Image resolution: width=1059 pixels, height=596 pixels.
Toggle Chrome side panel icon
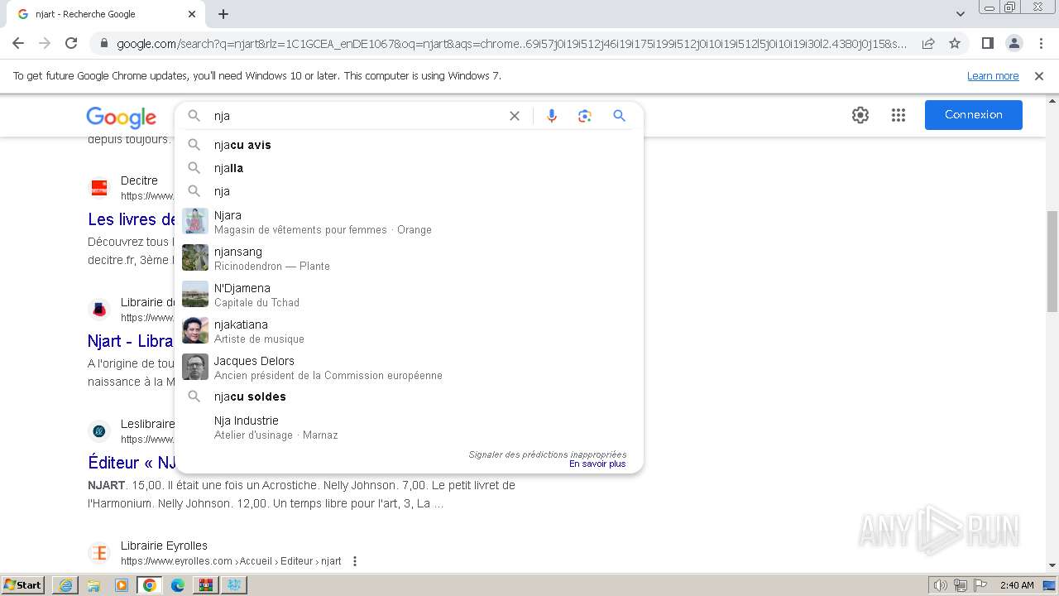click(x=988, y=43)
